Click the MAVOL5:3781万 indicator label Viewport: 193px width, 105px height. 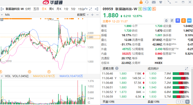(x=44, y=76)
